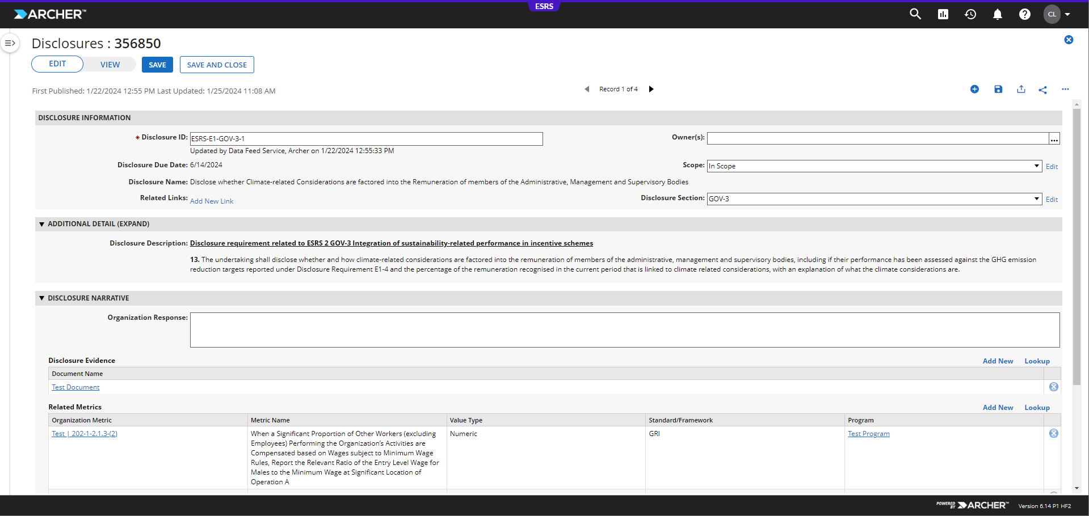
Task: Expand the left navigation menu
Action: click(x=10, y=43)
